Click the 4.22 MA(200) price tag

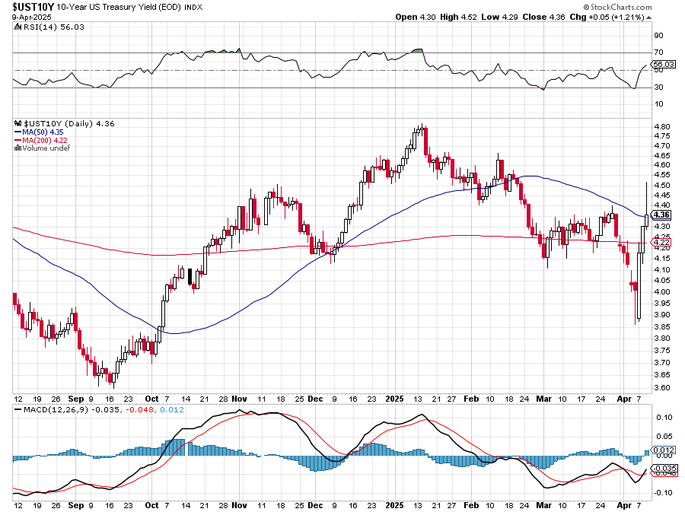pyautogui.click(x=661, y=242)
